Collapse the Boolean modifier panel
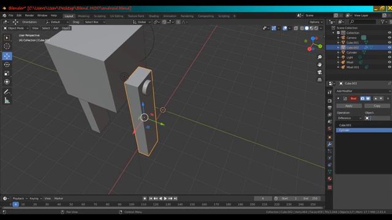This screenshot has height=220, width=392. [x=338, y=98]
